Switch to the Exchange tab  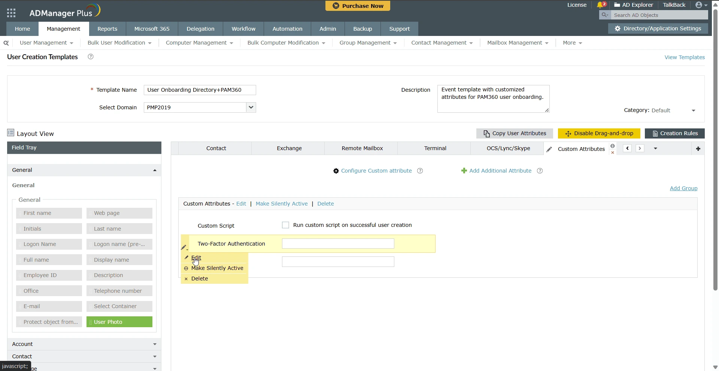coord(289,148)
